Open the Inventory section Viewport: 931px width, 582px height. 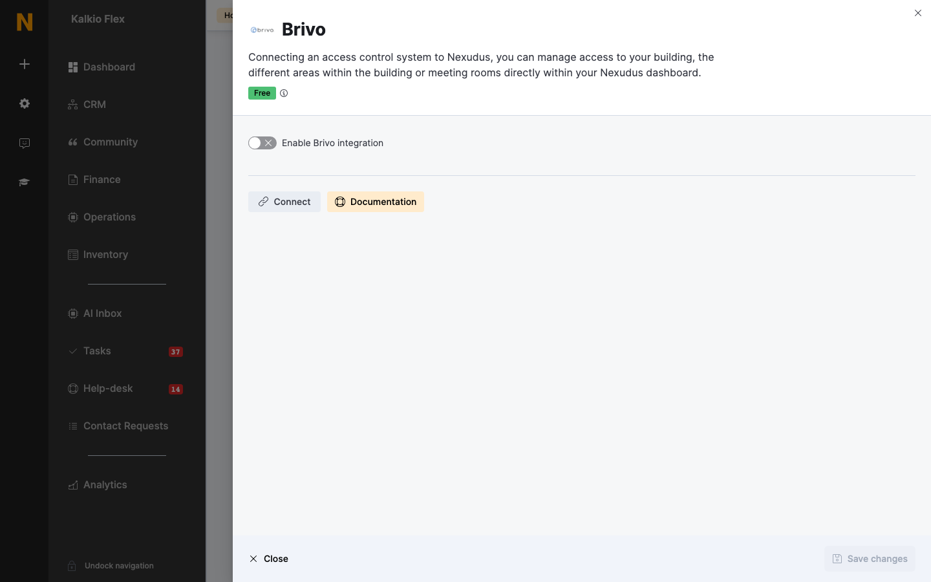click(x=98, y=255)
